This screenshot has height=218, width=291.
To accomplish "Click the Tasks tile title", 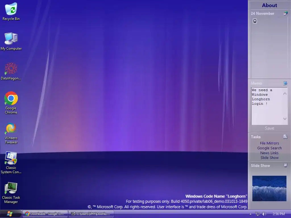I will pyautogui.click(x=256, y=137).
